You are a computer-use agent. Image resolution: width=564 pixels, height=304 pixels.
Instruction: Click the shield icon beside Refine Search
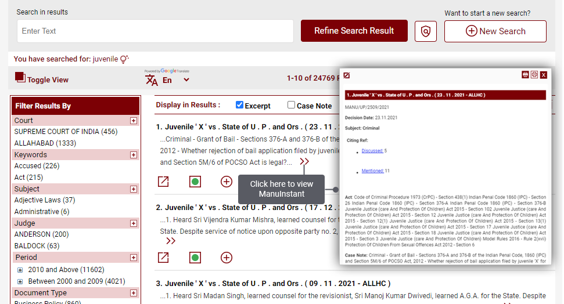[x=426, y=31]
